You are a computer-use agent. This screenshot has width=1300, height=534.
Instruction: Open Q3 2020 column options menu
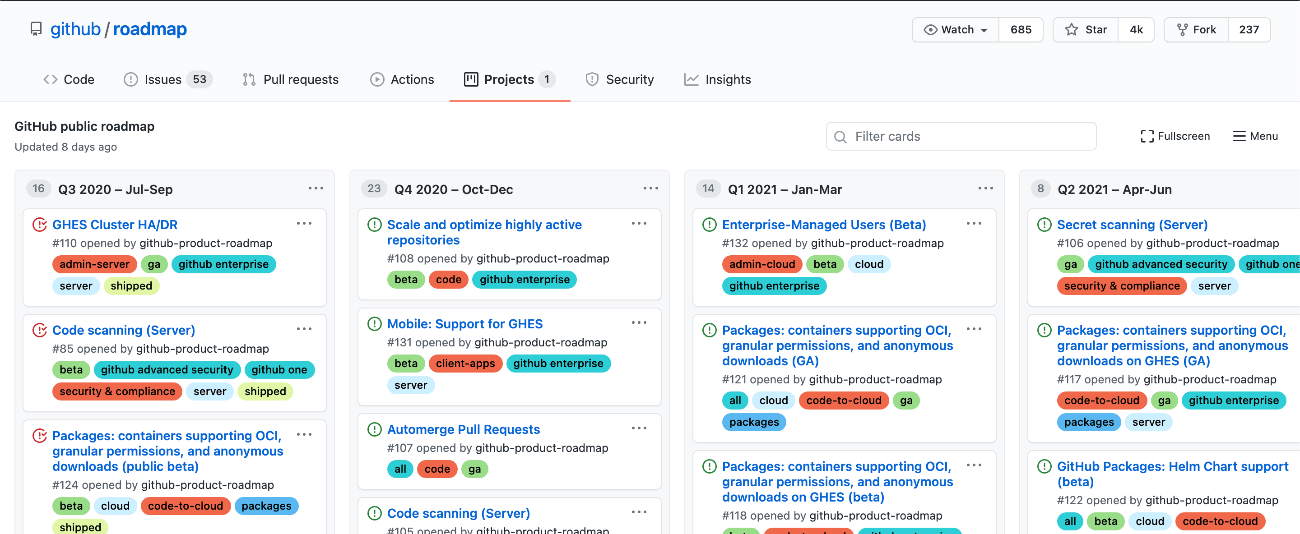[x=316, y=188]
